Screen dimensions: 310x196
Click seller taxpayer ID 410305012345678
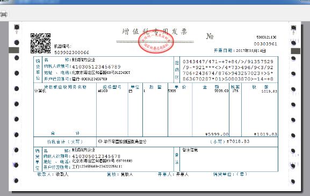click(x=96, y=156)
